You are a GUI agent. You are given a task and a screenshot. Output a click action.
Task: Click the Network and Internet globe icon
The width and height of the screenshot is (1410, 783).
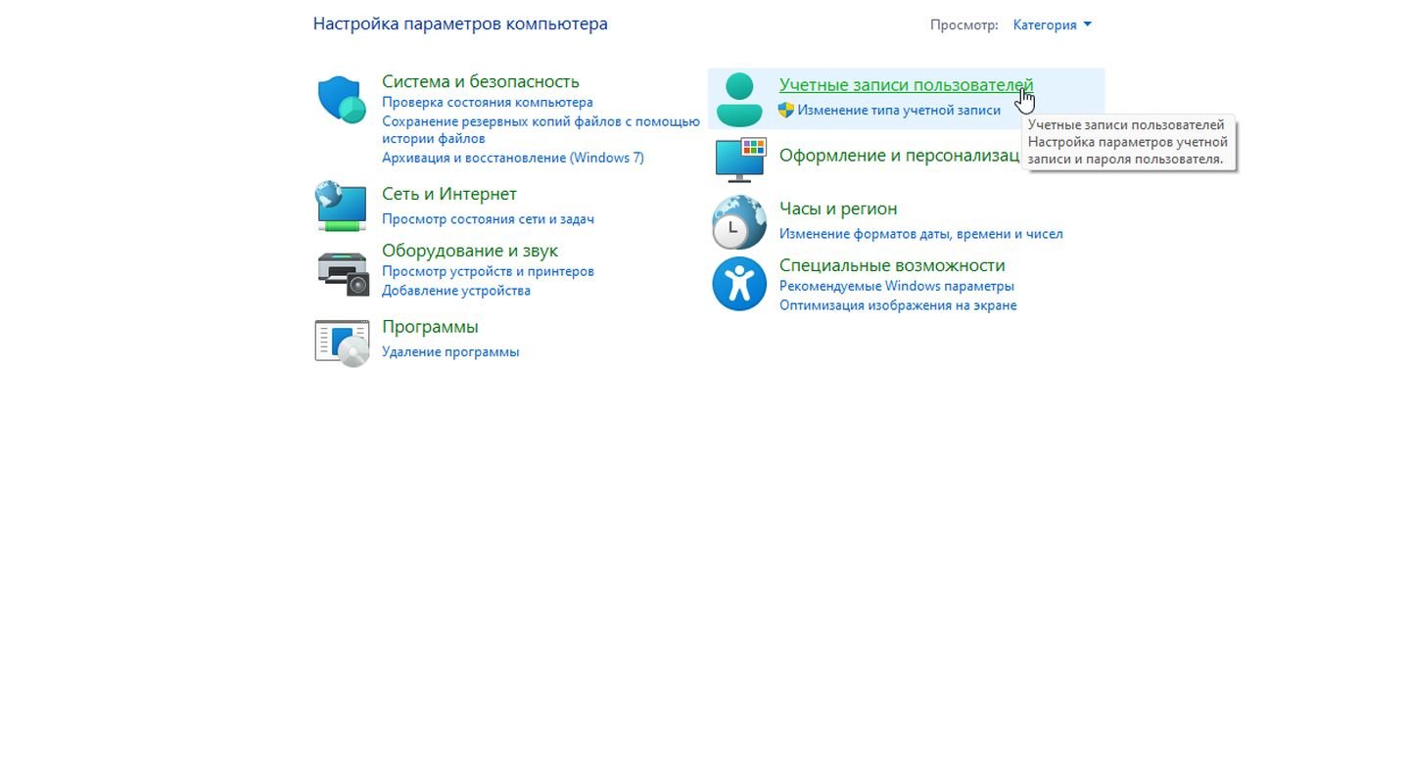tap(341, 206)
